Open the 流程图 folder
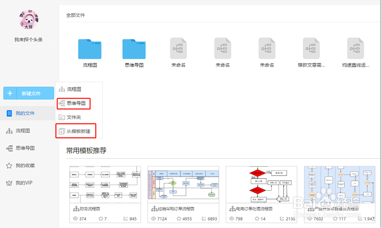The width and height of the screenshot is (382, 228). click(90, 49)
